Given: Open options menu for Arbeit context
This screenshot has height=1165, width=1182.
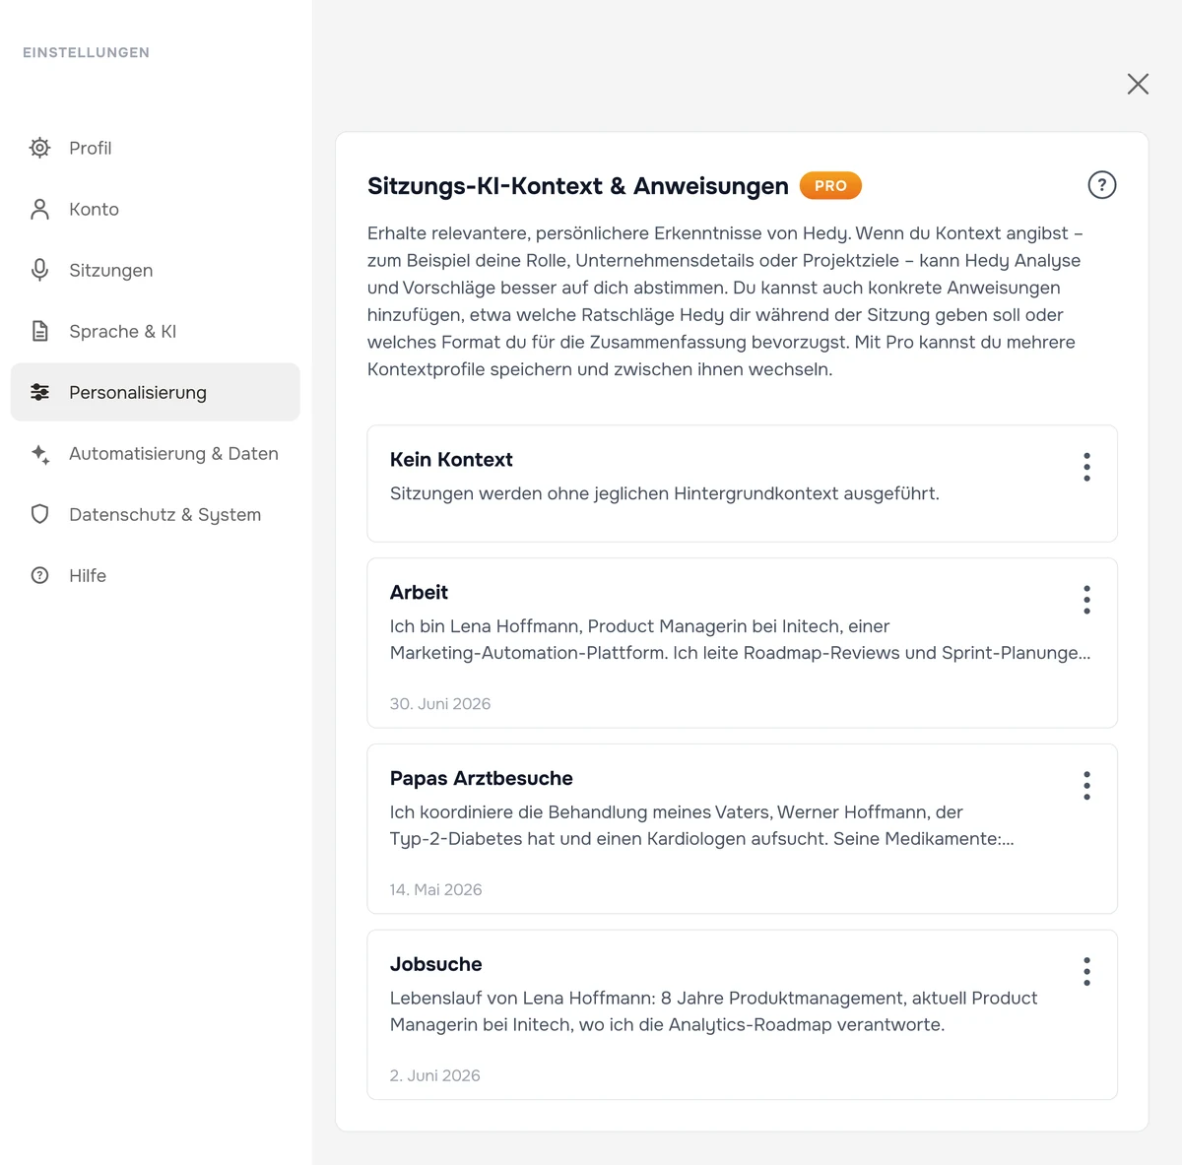Looking at the screenshot, I should 1086,600.
